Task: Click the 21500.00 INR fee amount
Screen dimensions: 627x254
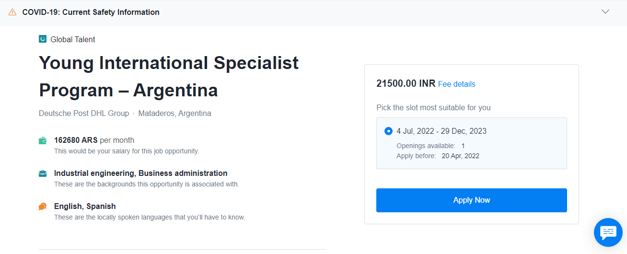Action: [x=406, y=83]
